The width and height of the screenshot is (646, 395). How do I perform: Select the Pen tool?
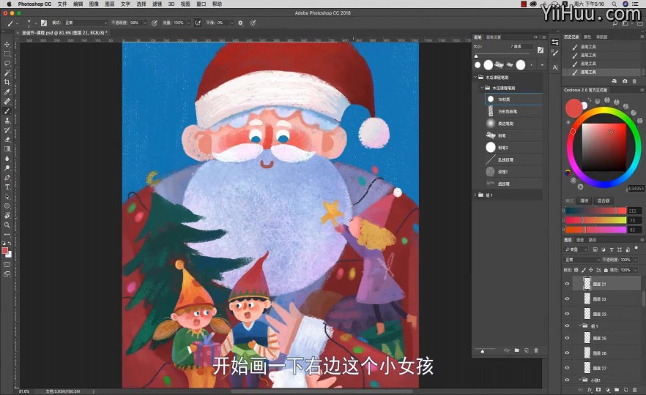(7, 178)
